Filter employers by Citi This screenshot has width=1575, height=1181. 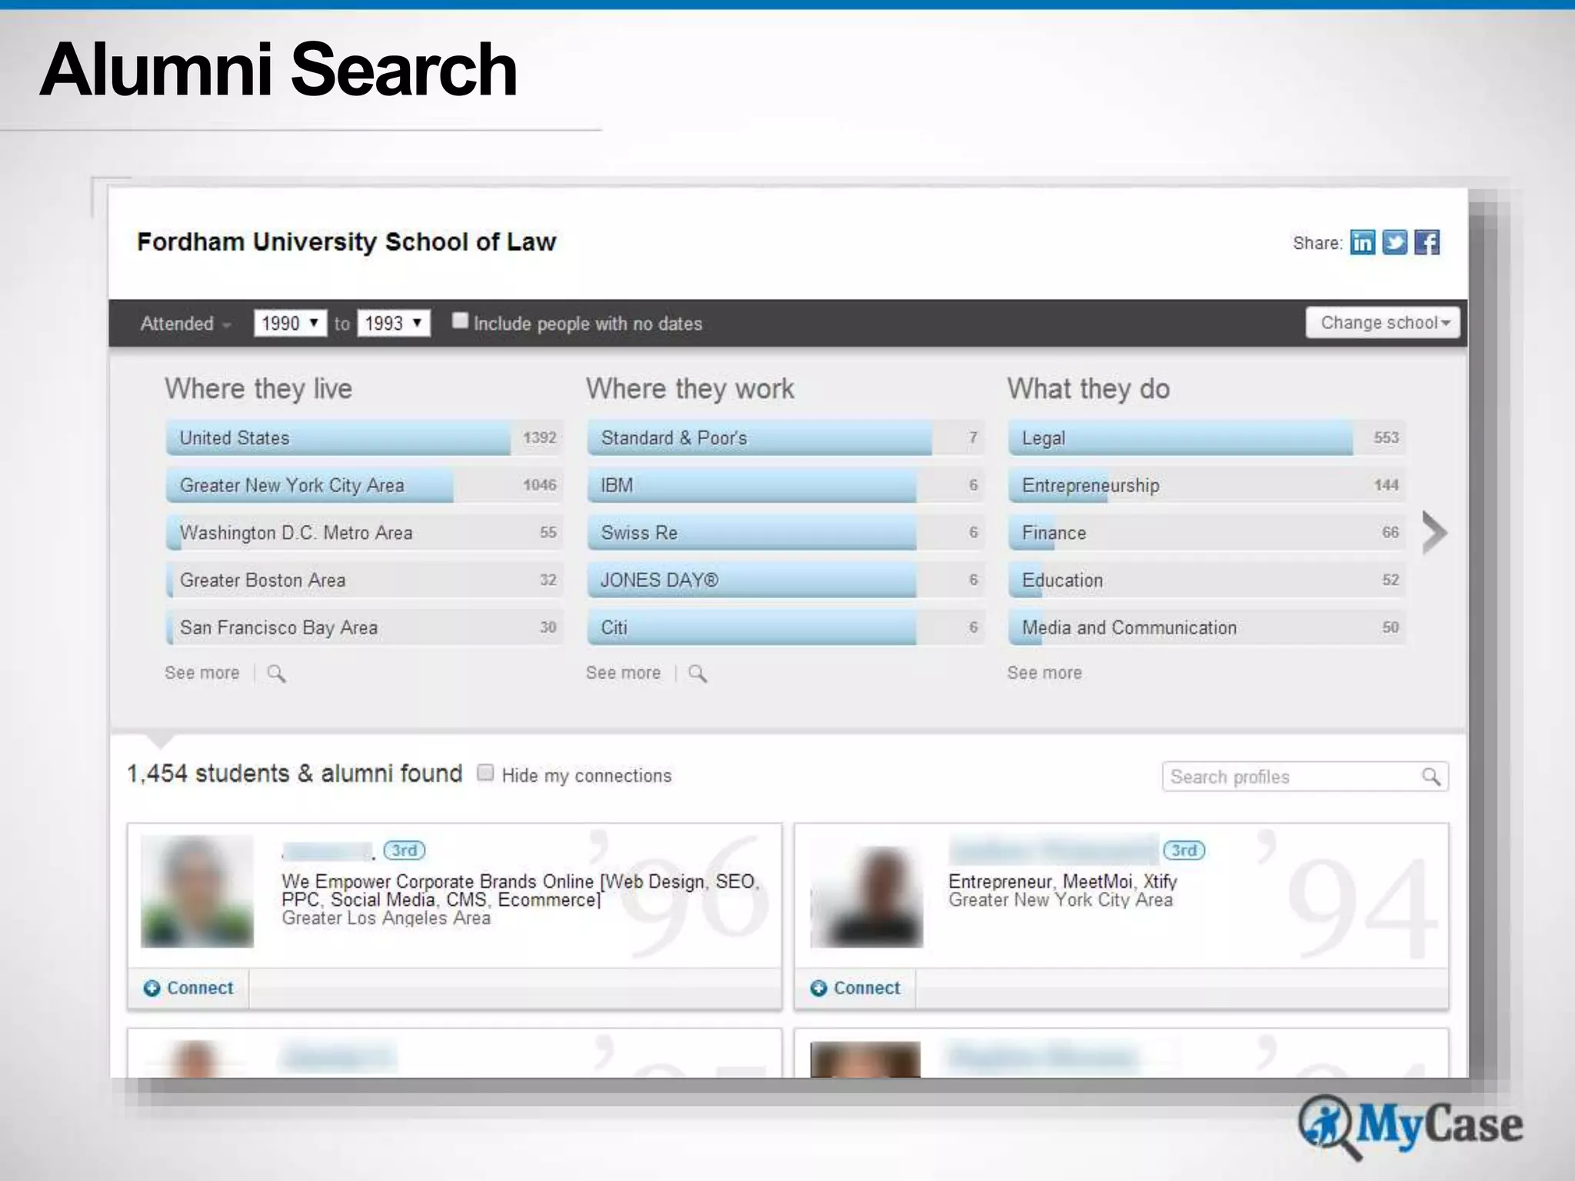786,627
